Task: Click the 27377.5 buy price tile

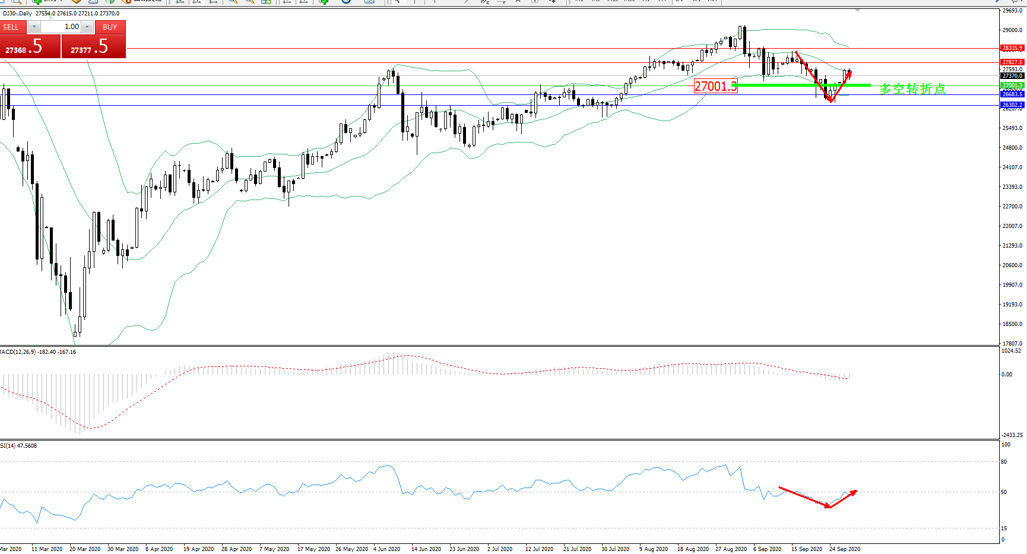Action: pos(94,46)
